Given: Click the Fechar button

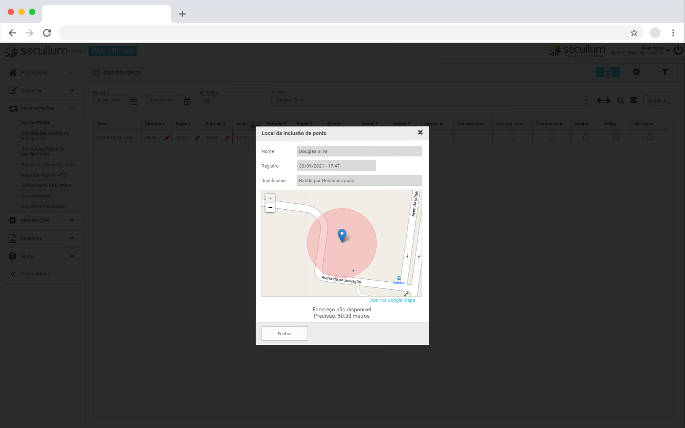Looking at the screenshot, I should click(284, 333).
